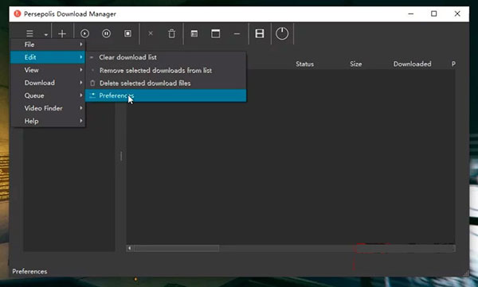Click the window icon in toolbar
This screenshot has width=478, height=287.
click(x=216, y=33)
